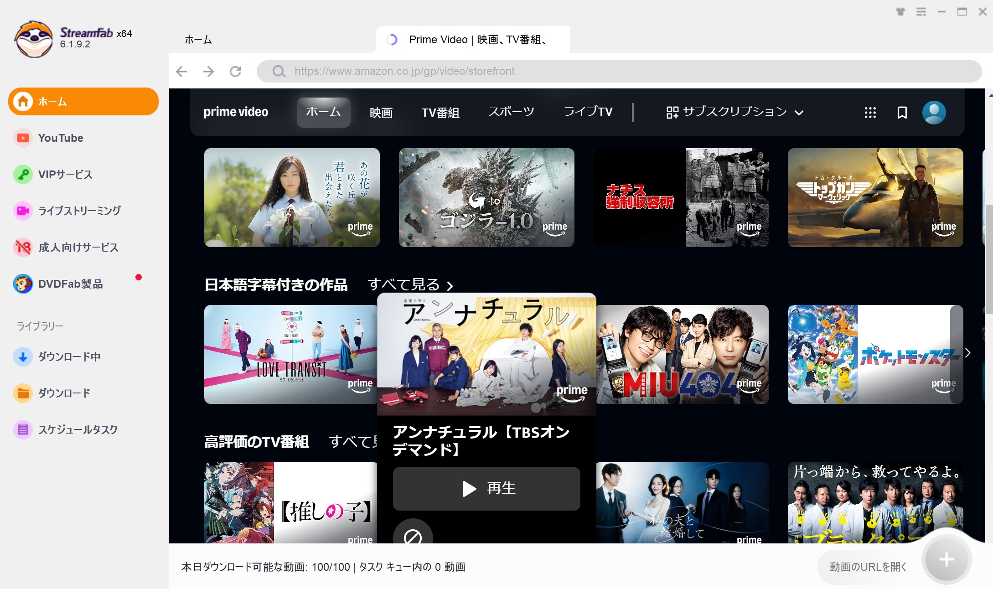Open the MIU404 thumbnail
The width and height of the screenshot is (993, 589).
682,354
